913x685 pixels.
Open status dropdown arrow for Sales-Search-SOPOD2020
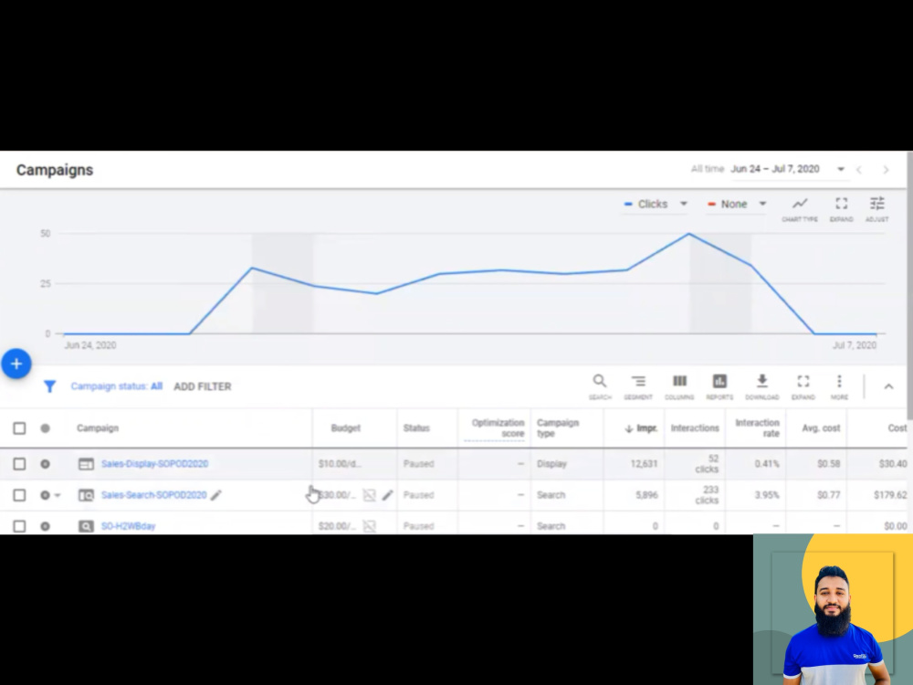point(58,495)
